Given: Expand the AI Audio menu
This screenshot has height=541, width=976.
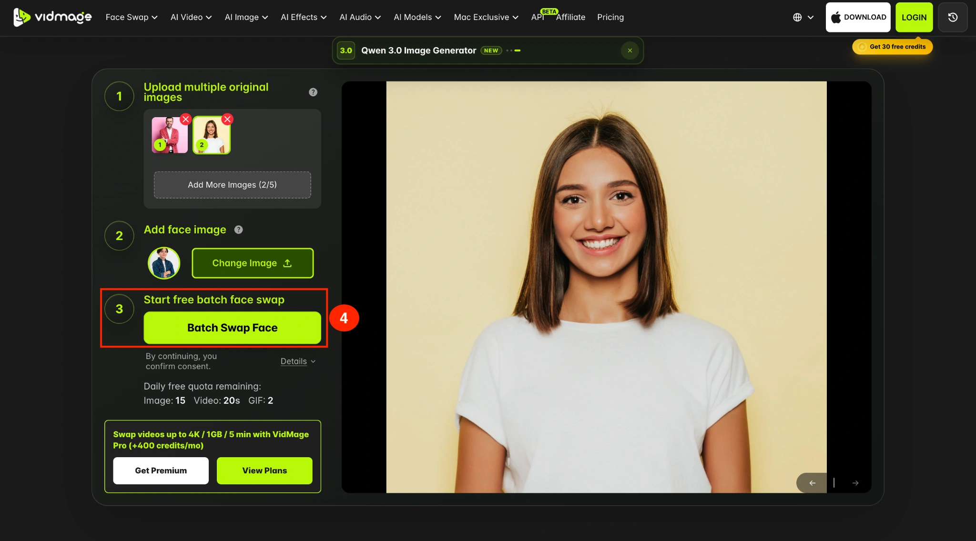Looking at the screenshot, I should tap(360, 17).
